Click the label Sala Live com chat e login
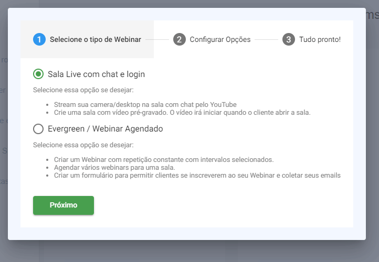 point(96,74)
